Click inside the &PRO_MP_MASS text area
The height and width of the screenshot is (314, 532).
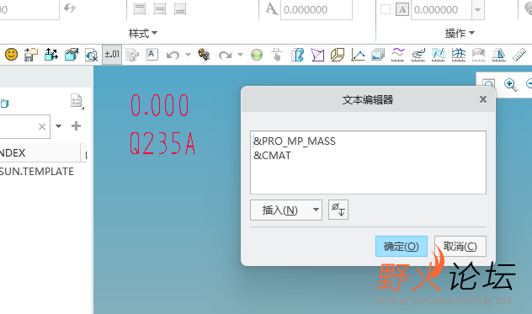point(368,162)
